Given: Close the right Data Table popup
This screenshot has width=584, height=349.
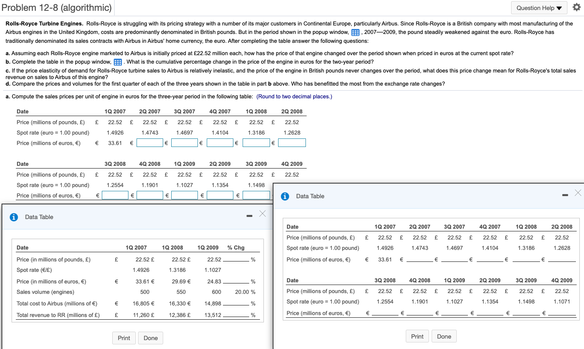Looking at the screenshot, I should tap(578, 193).
